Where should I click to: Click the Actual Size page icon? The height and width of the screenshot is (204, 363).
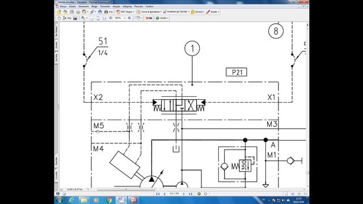coord(92,18)
